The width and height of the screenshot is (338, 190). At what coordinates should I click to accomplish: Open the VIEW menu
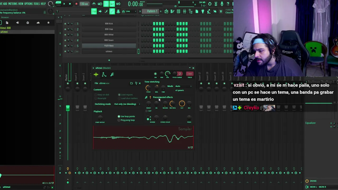[x=21, y=4]
